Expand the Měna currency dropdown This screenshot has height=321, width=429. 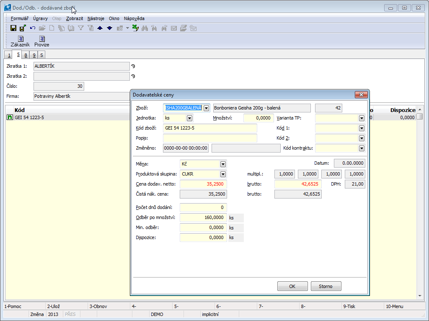223,164
